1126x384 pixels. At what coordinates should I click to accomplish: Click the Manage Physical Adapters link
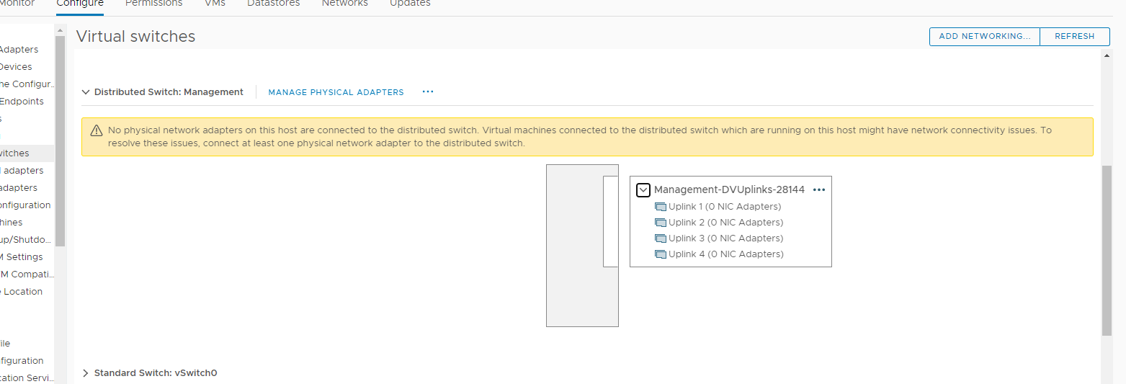(336, 92)
